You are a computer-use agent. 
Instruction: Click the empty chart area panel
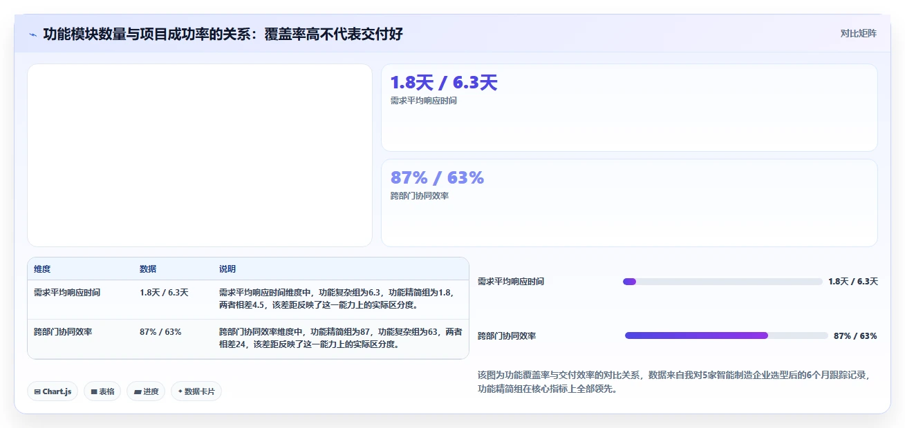(200, 155)
